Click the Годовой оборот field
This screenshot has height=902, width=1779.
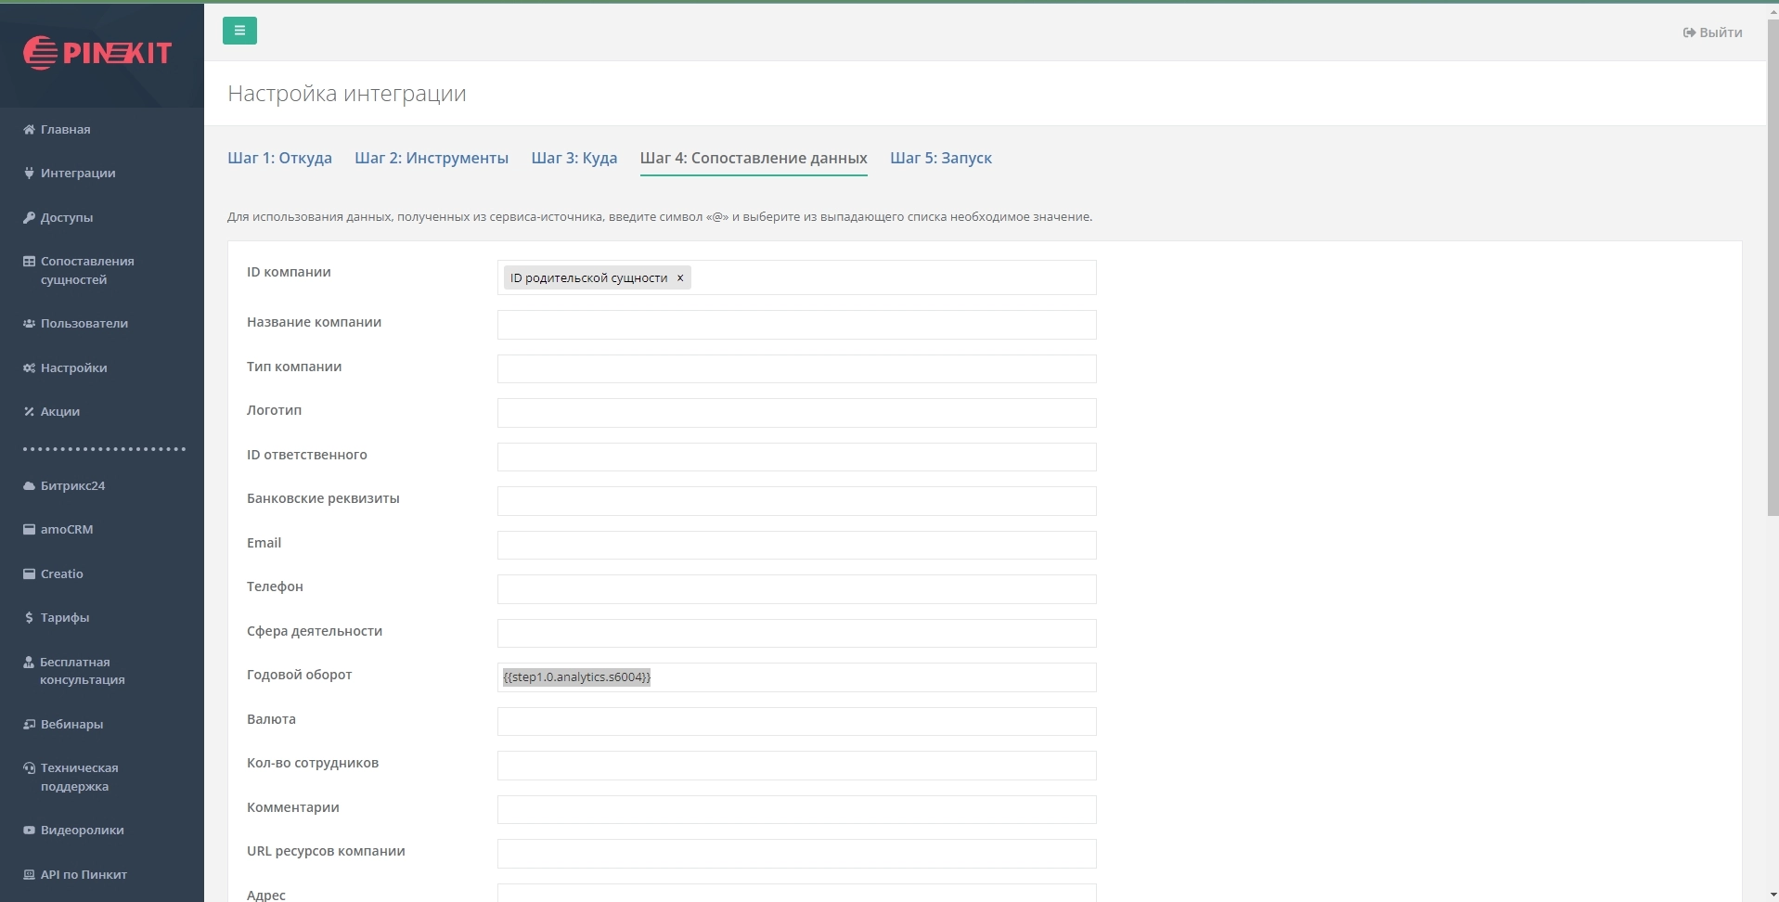(872, 677)
